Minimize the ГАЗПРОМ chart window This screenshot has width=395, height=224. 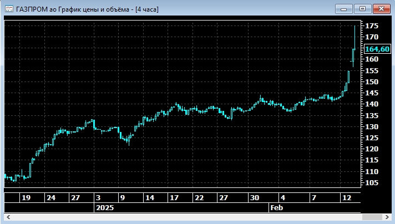(343, 8)
